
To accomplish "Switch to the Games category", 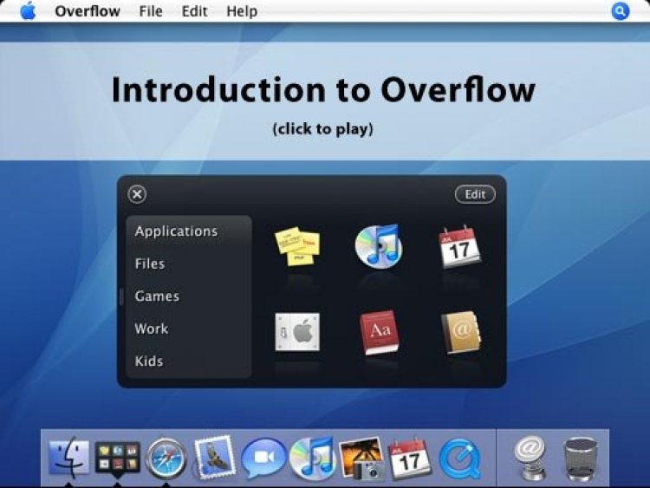I will [x=189, y=296].
